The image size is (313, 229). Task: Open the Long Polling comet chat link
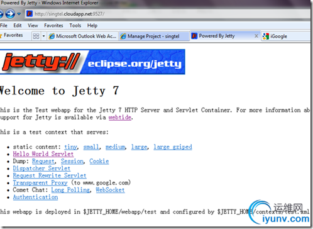pyautogui.click(x=70, y=190)
